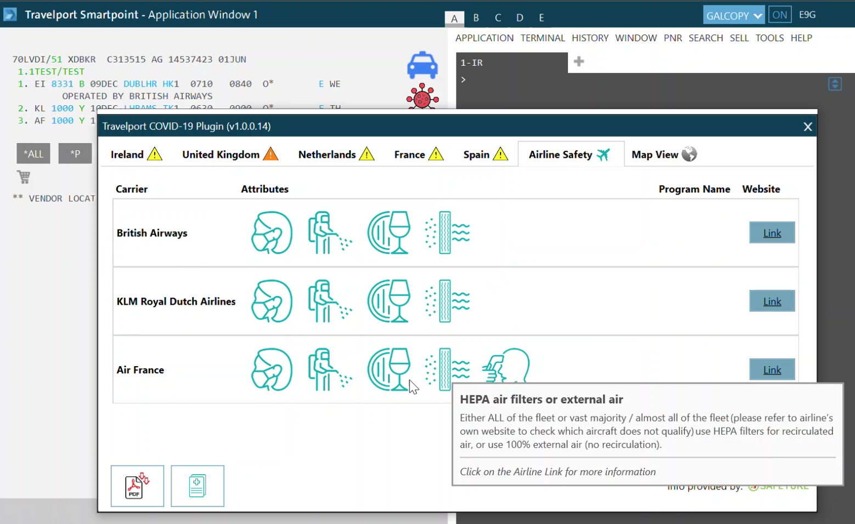
Task: Click flight number 8331 in the PNR
Action: pyautogui.click(x=62, y=84)
